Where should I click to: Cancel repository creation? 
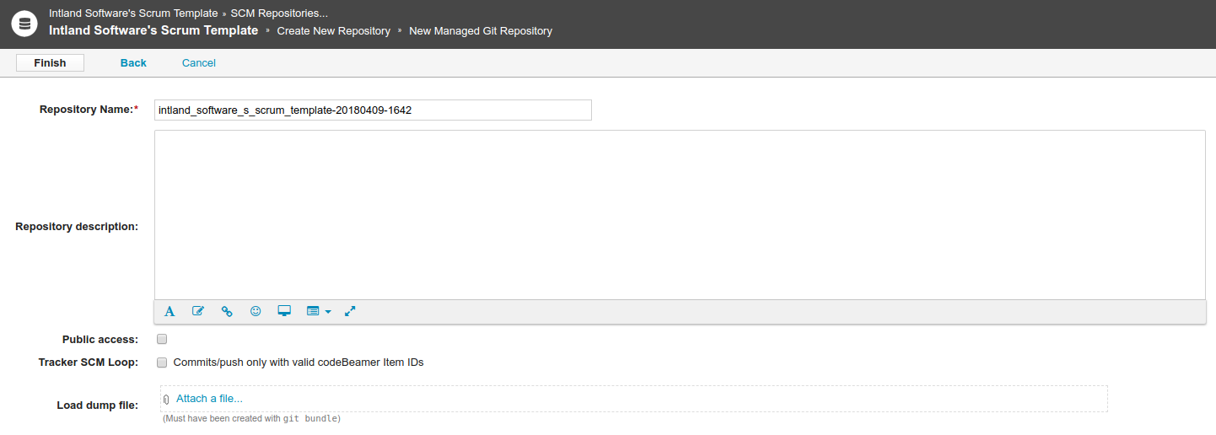(199, 63)
